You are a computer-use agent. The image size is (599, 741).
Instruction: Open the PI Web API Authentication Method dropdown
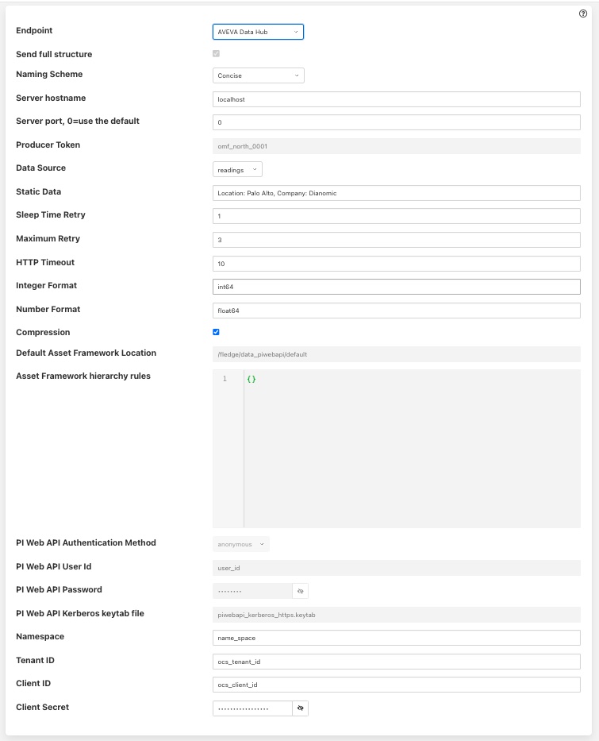click(240, 543)
